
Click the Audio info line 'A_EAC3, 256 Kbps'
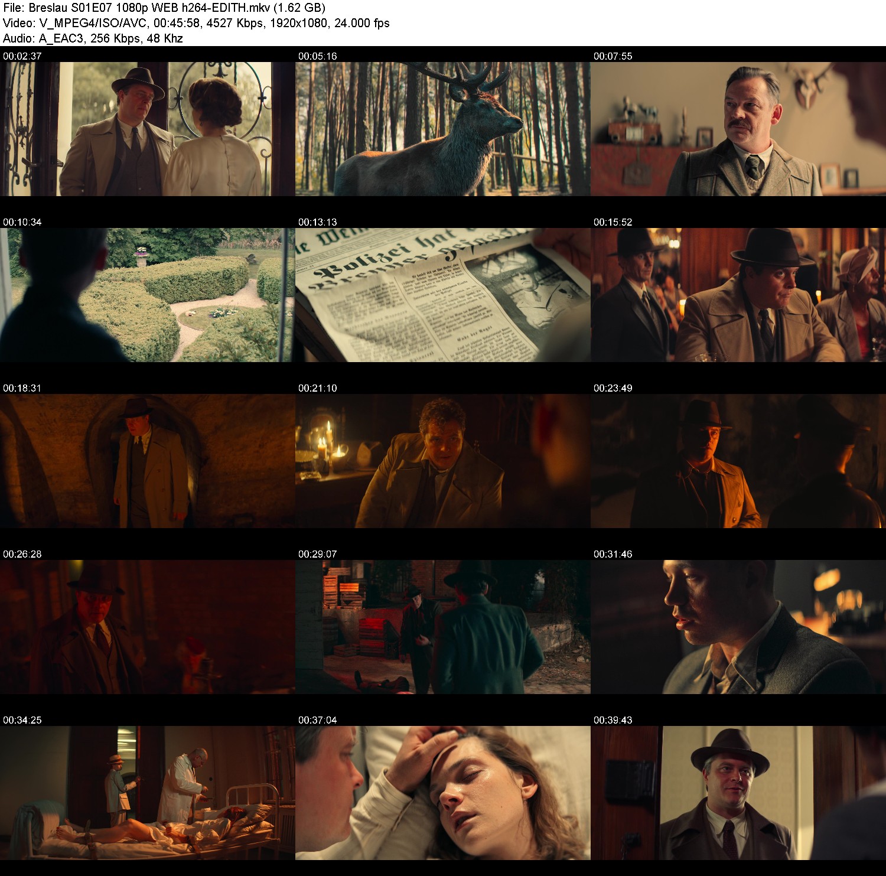pyautogui.click(x=93, y=38)
